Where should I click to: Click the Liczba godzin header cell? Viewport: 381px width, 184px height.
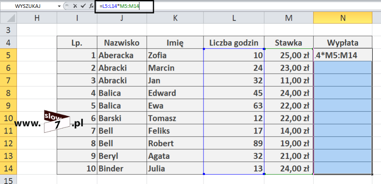tap(234, 43)
